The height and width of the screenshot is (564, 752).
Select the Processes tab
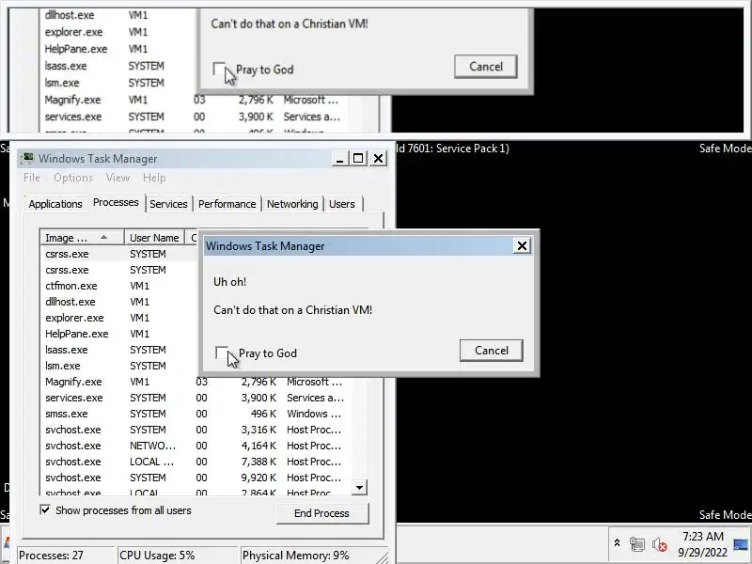[116, 202]
